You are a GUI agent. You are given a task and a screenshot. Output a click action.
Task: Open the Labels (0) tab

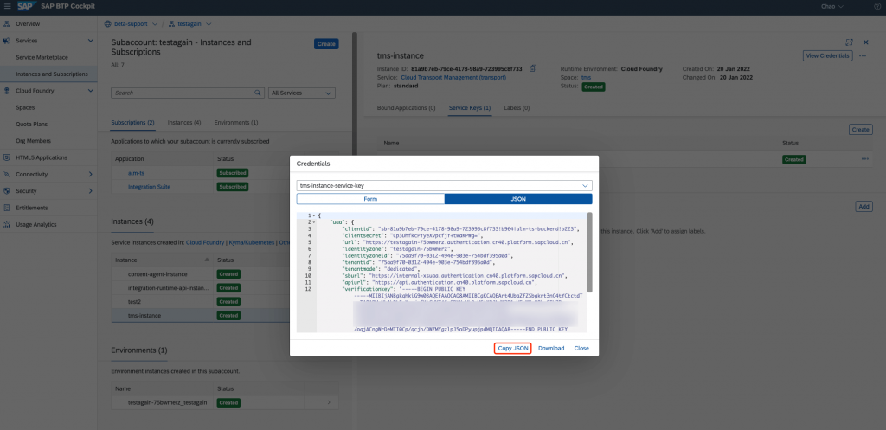click(x=517, y=107)
